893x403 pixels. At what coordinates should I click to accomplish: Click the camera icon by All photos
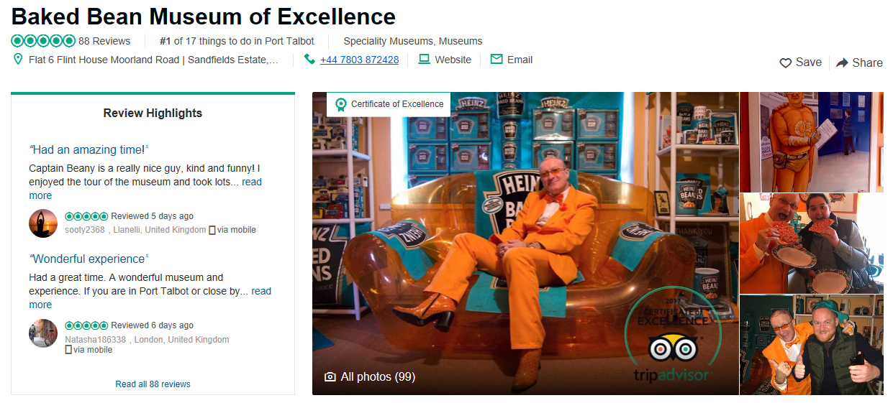[330, 377]
